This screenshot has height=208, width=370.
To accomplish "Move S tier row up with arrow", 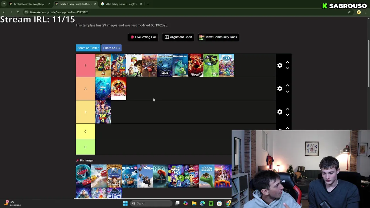I will pos(287,62).
